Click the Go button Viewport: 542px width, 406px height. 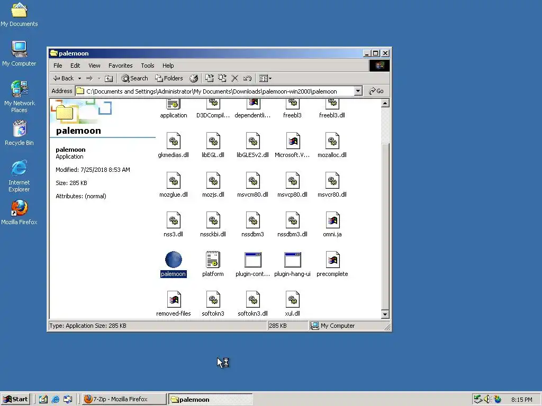(x=376, y=91)
